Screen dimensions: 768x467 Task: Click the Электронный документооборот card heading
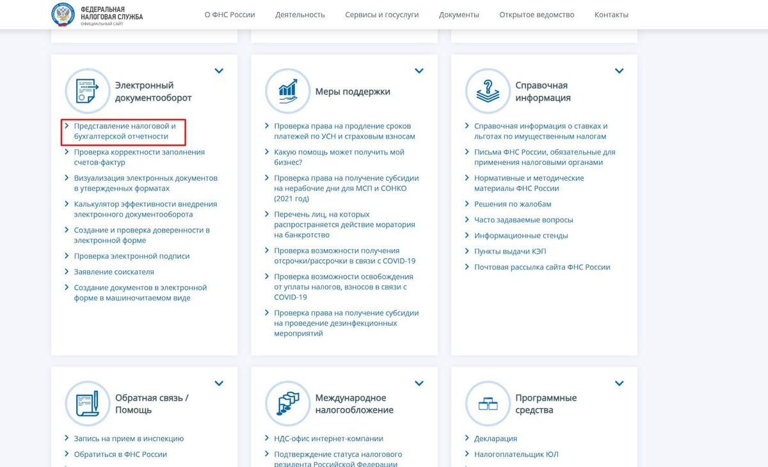click(154, 91)
